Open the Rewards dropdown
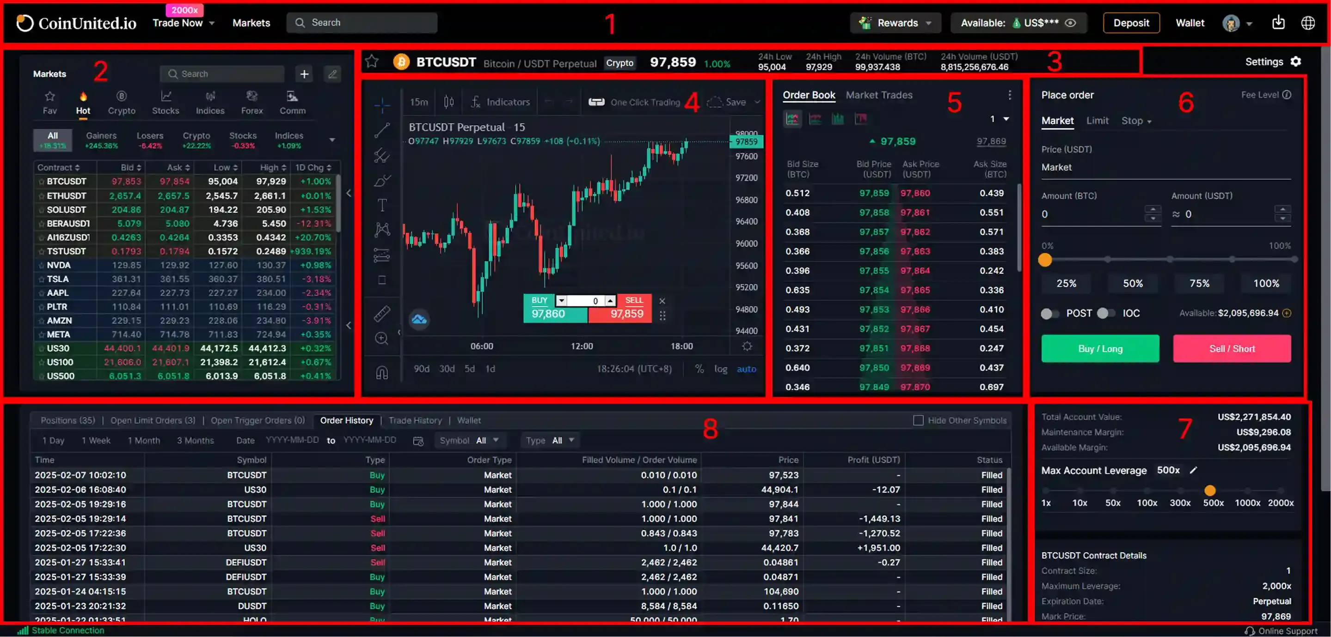Screen dimensions: 1331x637 click(895, 23)
